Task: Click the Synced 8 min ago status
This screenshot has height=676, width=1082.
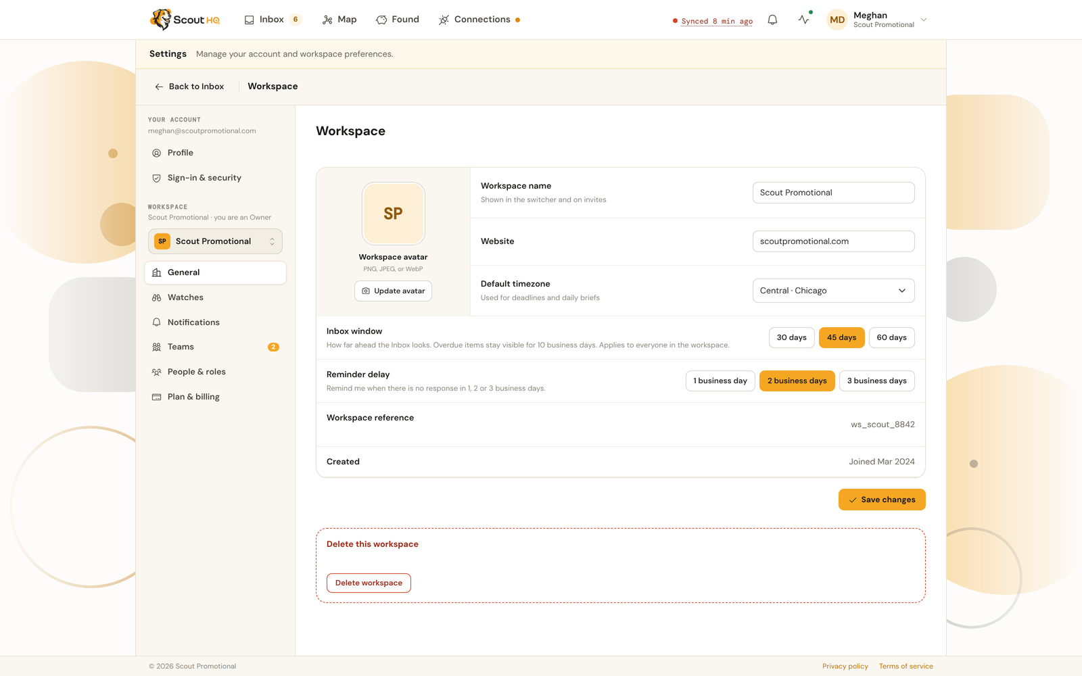Action: tap(713, 21)
